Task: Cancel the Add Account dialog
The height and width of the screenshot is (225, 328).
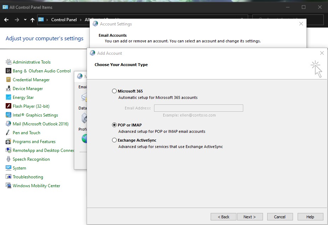Action: [280, 217]
